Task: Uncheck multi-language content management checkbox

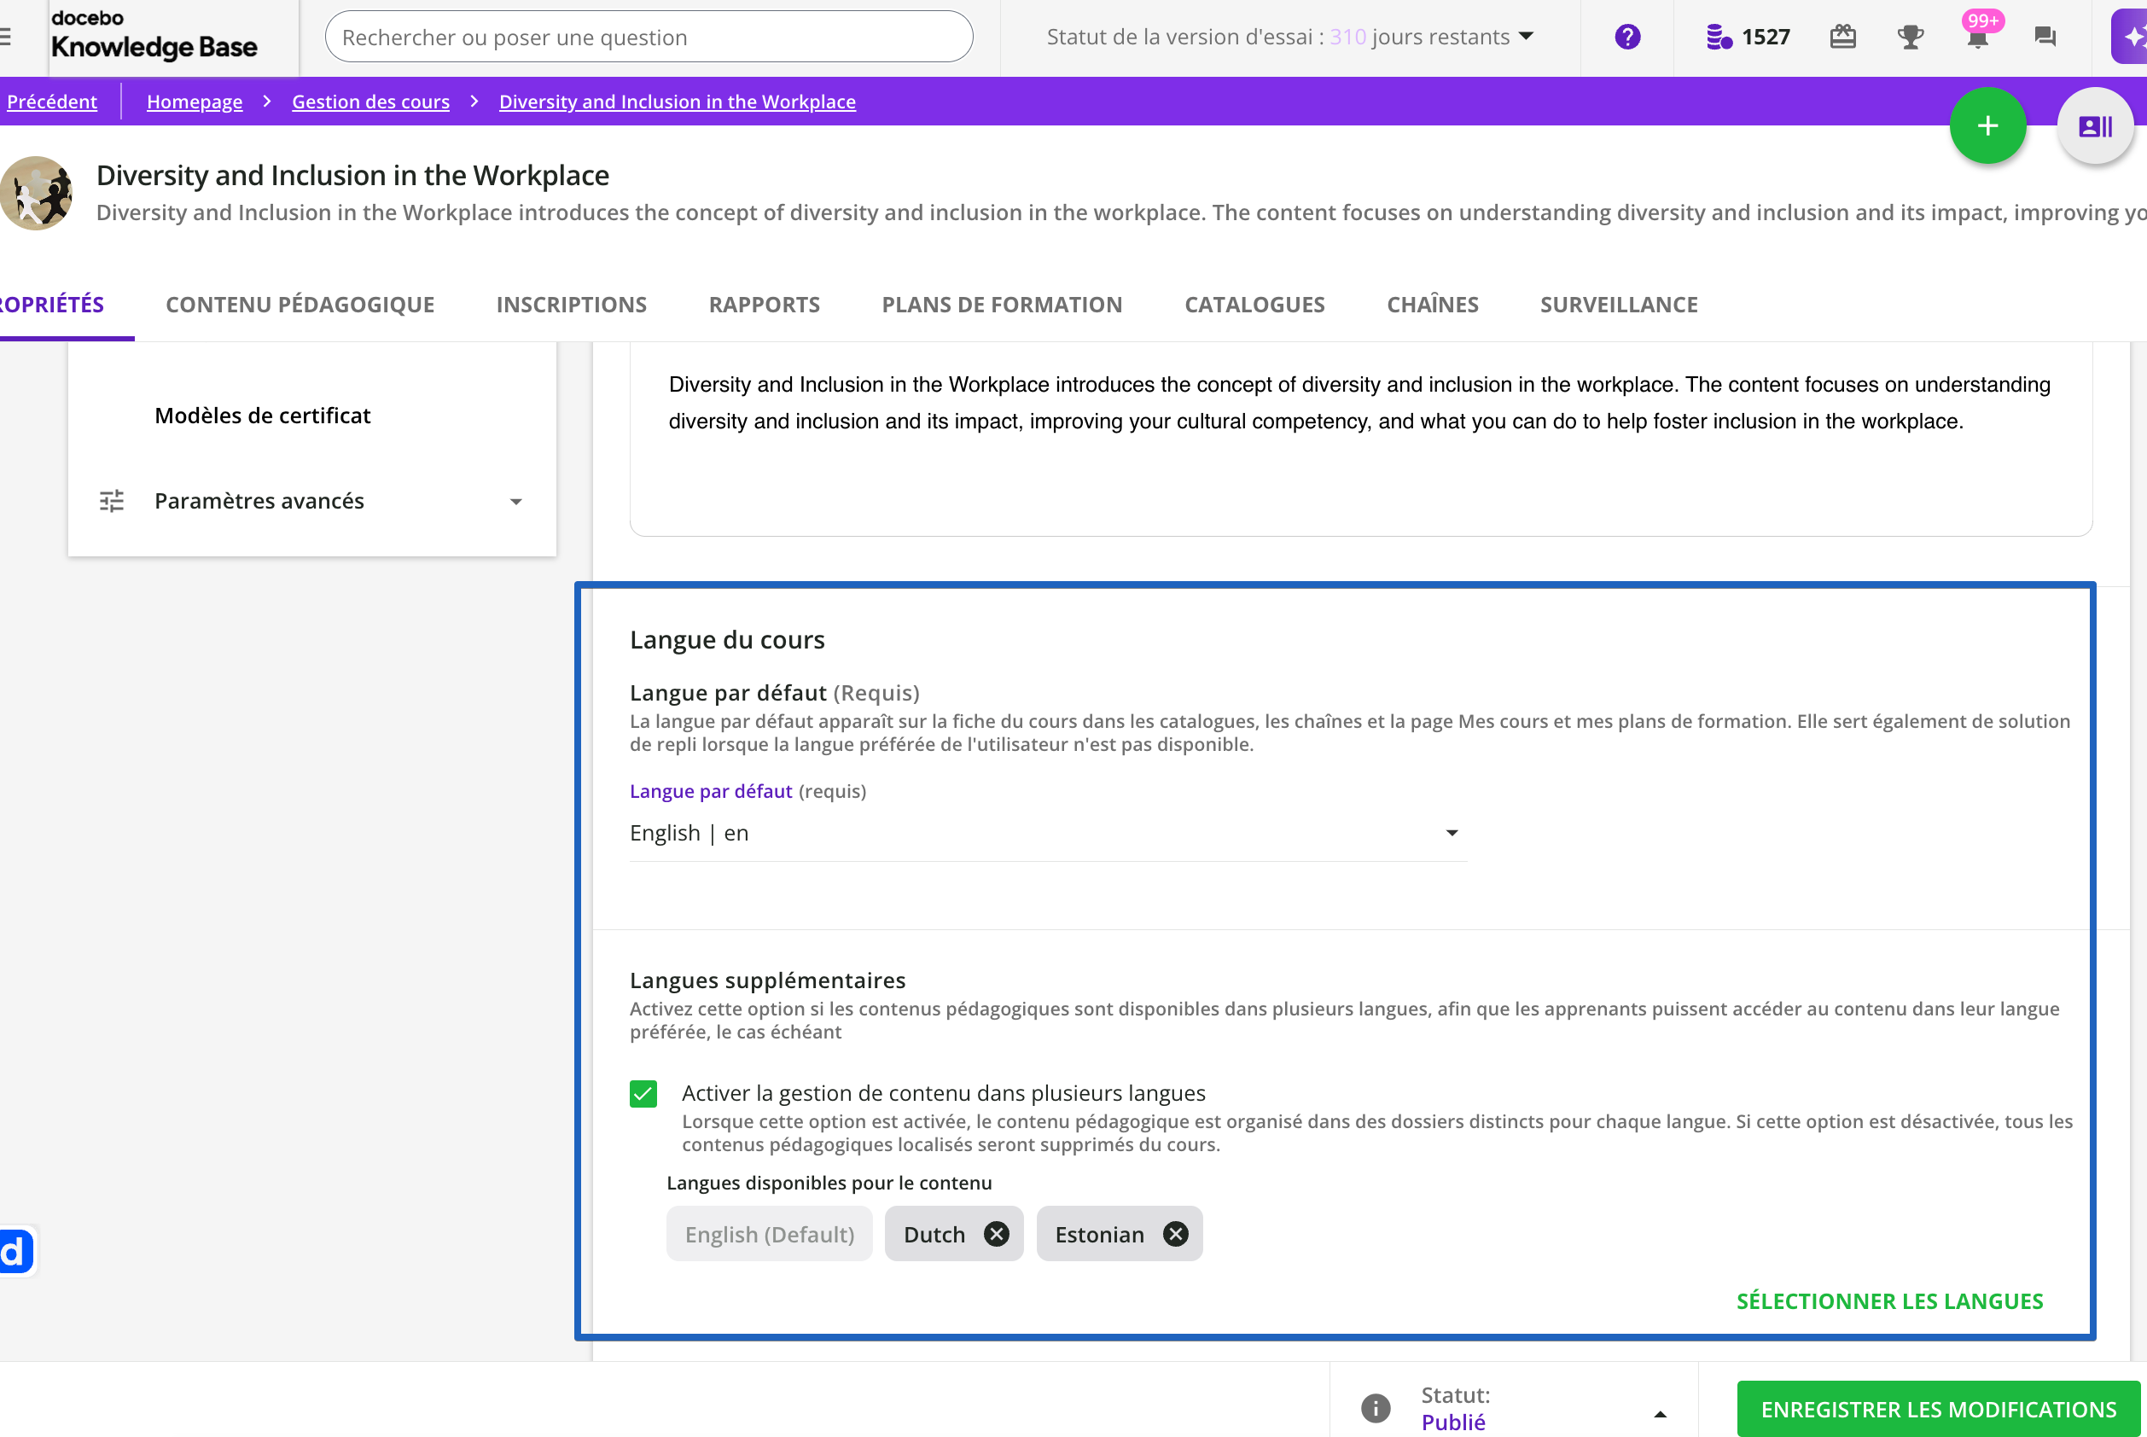Action: [643, 1093]
